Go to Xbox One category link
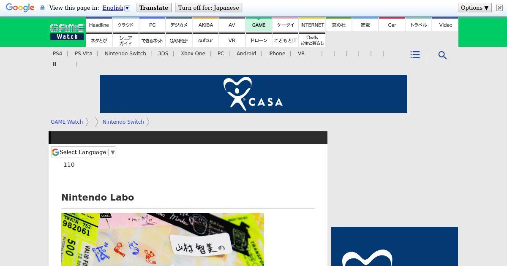 click(193, 54)
